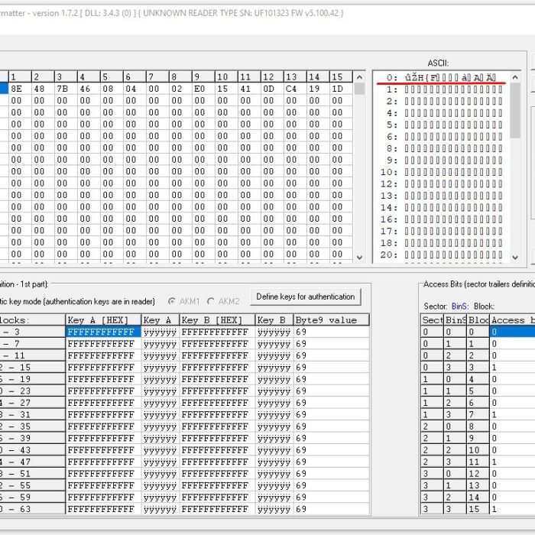Click the hex column 9 header
The width and height of the screenshot is (535, 535).
(x=203, y=76)
